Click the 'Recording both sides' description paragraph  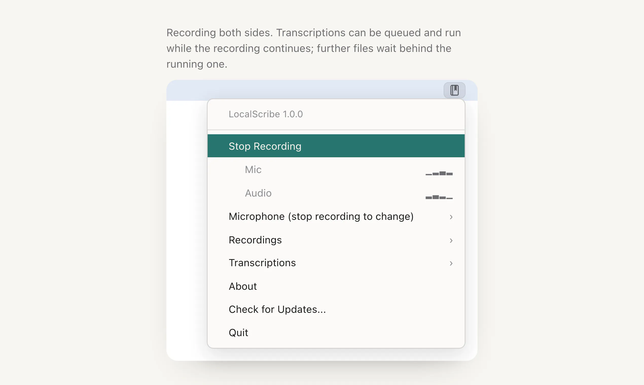point(313,48)
